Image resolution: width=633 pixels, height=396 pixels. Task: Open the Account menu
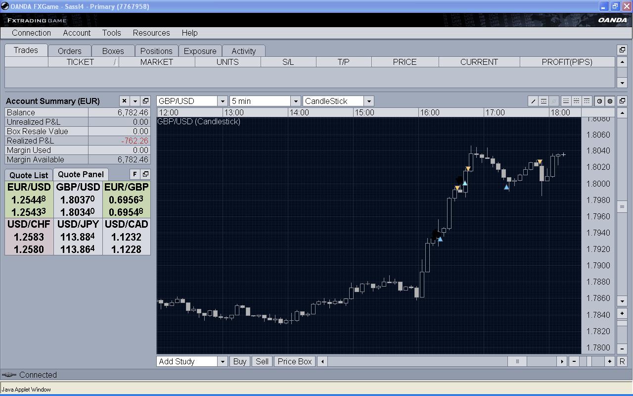77,33
